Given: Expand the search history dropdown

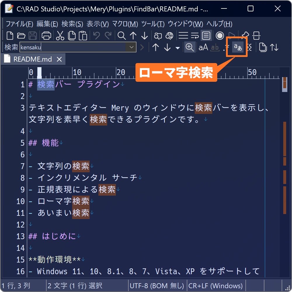Looking at the screenshot, I should (131, 47).
